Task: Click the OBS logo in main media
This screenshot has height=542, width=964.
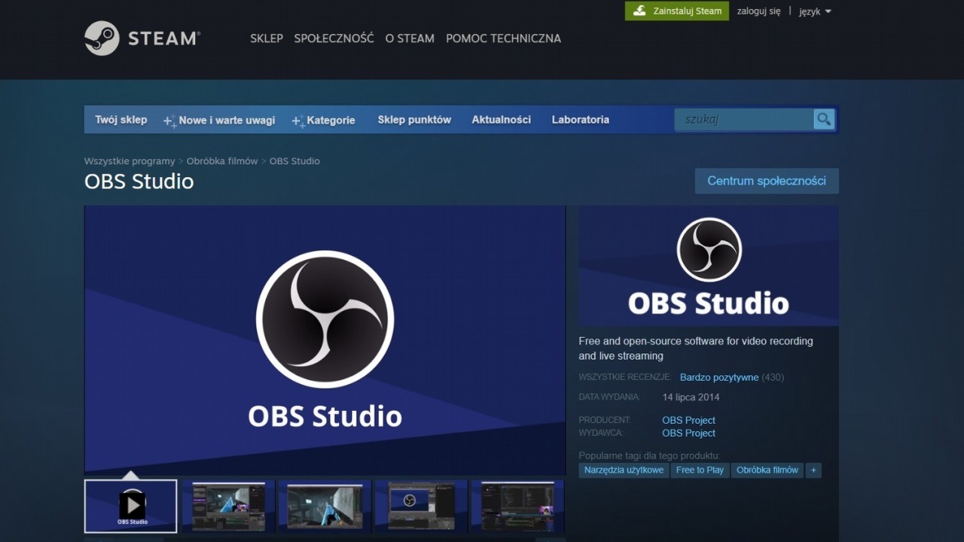Action: tap(325, 319)
